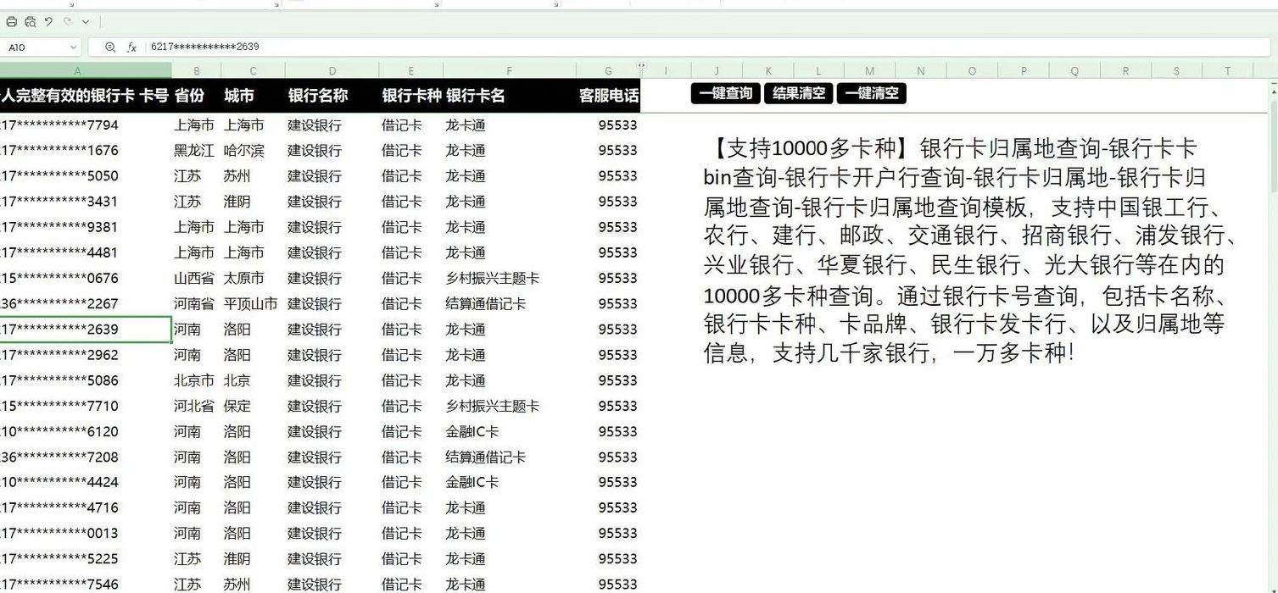Viewport: 1278px width, 593px height.
Task: Open the Name Box dropdown beside A10
Action: 73,47
